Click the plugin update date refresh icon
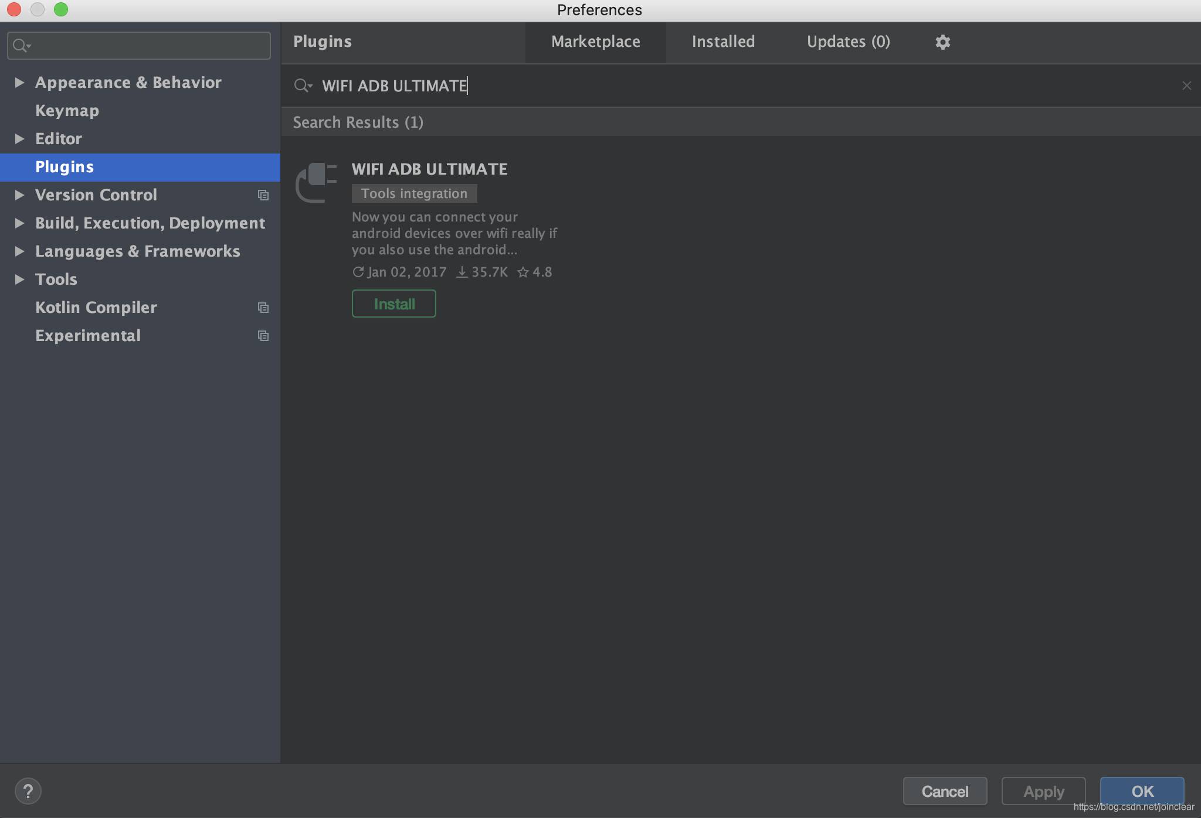The image size is (1201, 818). 358,272
